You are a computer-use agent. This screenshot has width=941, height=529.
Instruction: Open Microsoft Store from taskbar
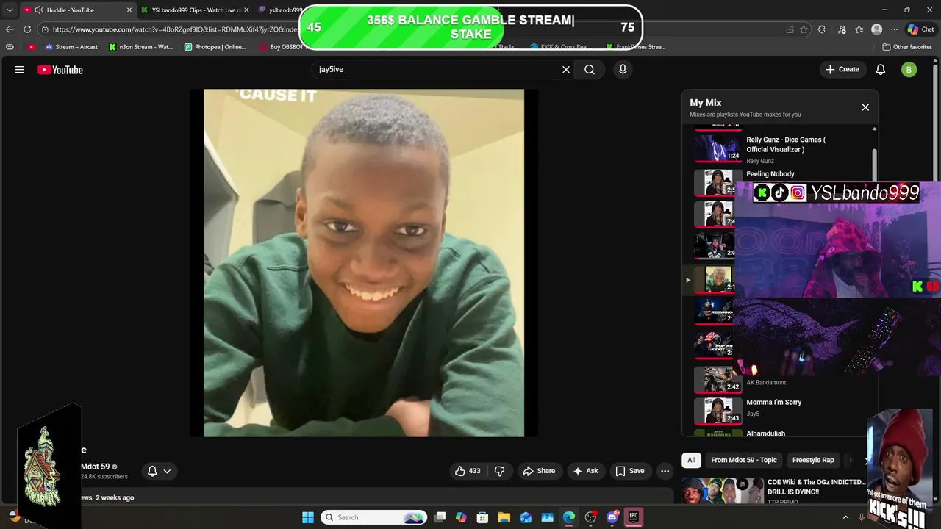click(x=482, y=517)
